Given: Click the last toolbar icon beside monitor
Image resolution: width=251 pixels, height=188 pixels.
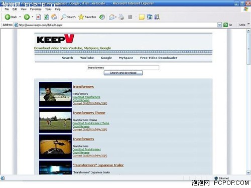Looking at the screenshot, I should (157, 17).
